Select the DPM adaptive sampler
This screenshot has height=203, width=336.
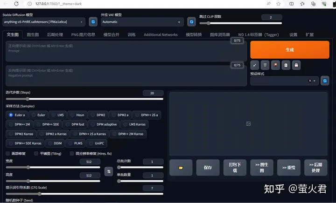(104, 124)
